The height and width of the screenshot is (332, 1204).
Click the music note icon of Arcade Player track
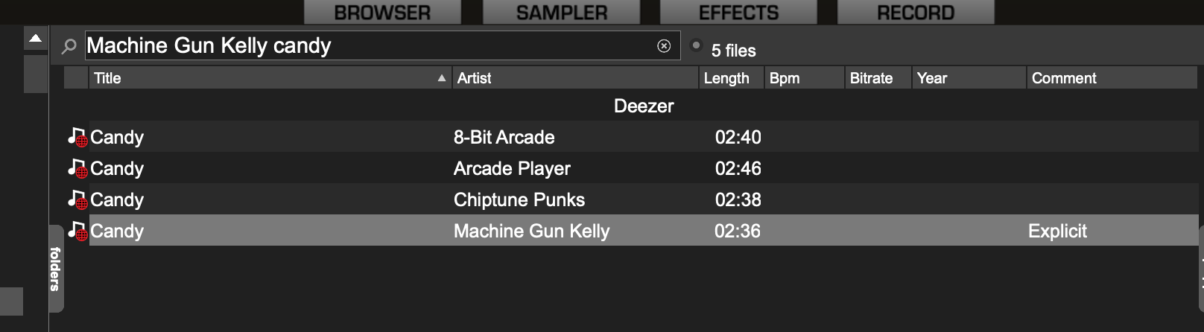pos(77,168)
